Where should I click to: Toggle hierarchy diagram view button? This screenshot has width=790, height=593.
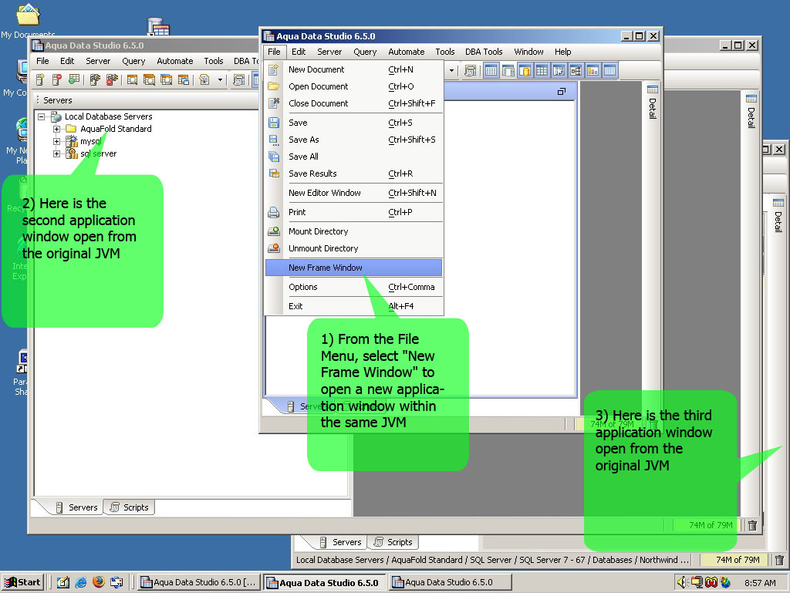[576, 70]
